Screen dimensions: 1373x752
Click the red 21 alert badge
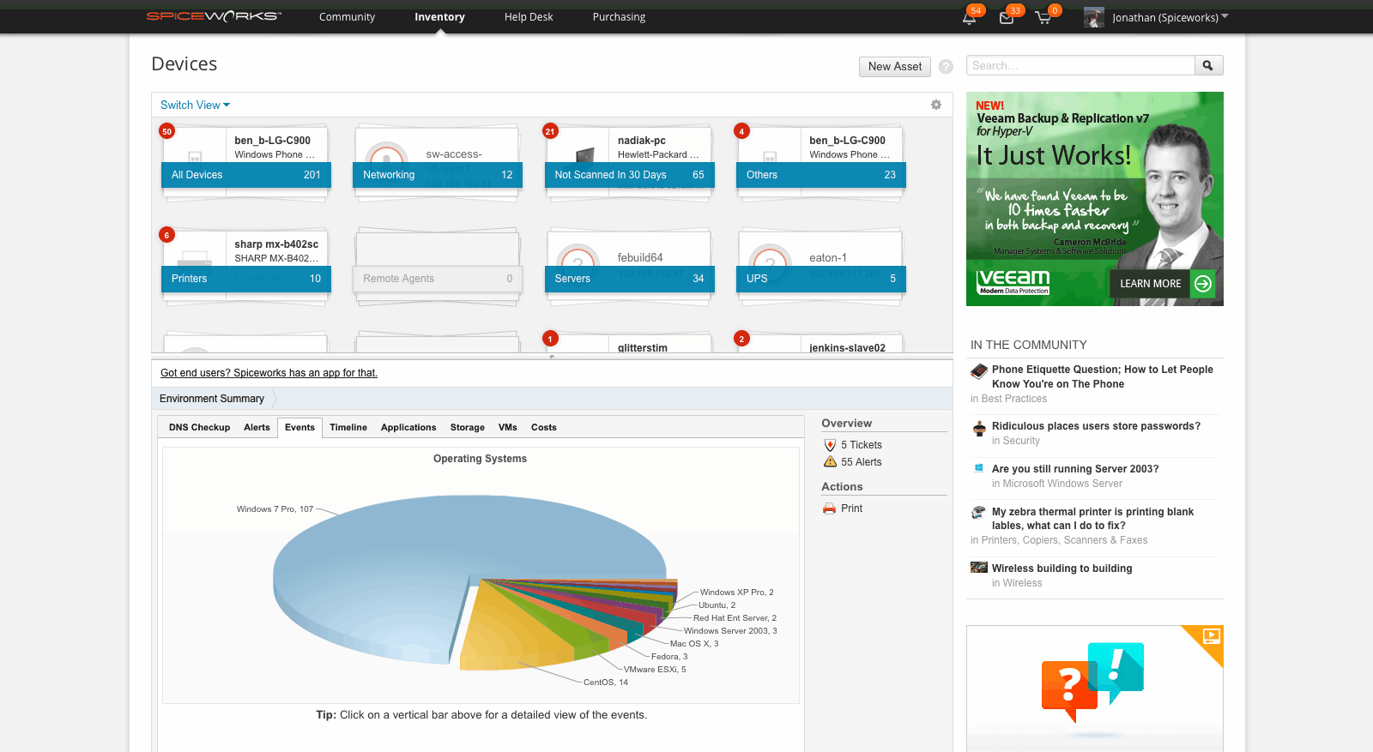(550, 131)
